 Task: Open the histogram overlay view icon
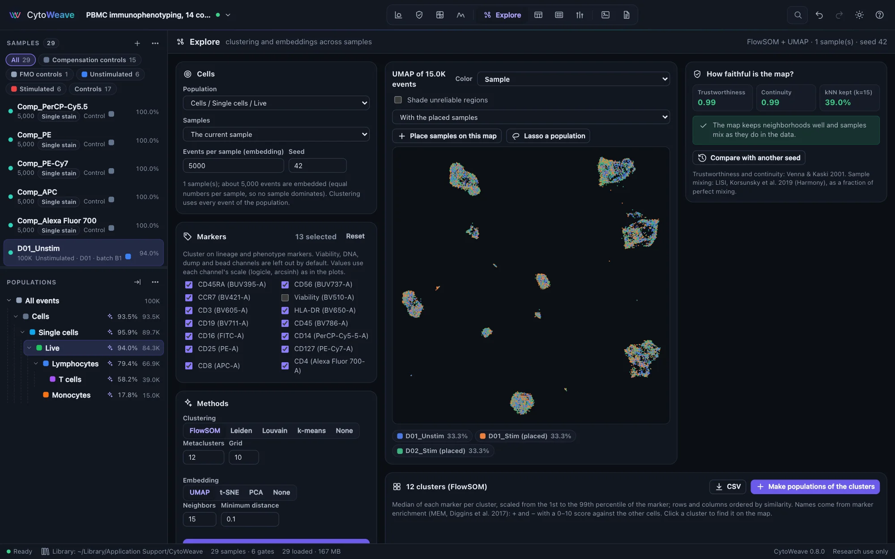point(460,15)
